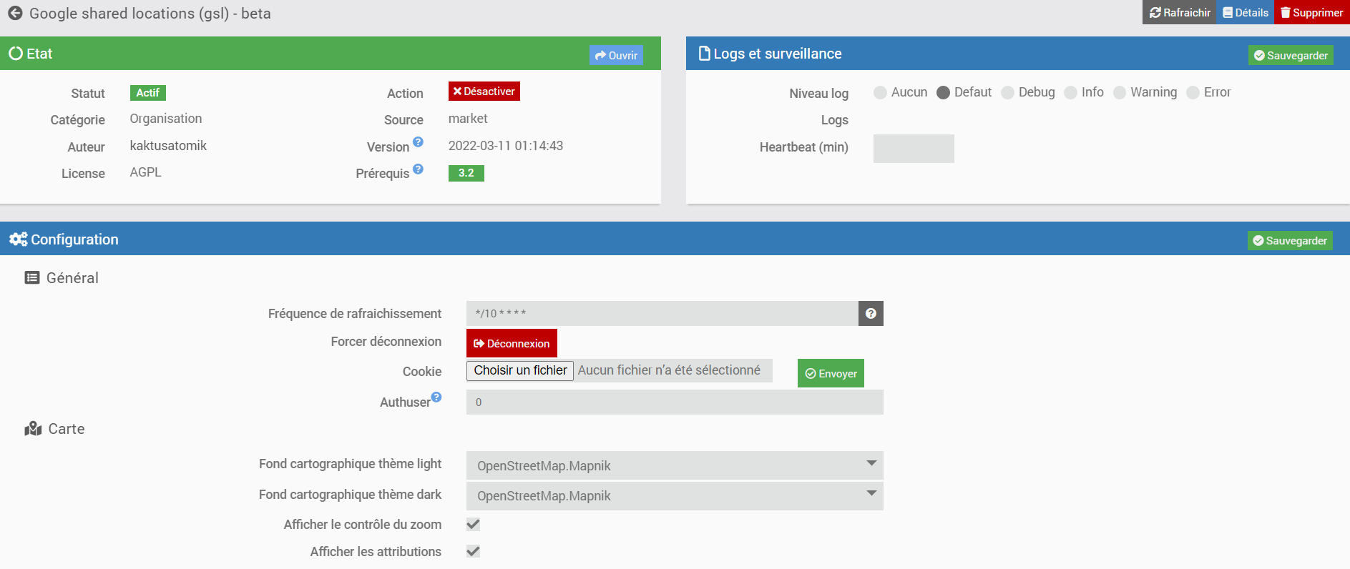Toggle Afficher le contrôle du zoom checkbox
This screenshot has height=569, width=1350.
click(x=473, y=524)
